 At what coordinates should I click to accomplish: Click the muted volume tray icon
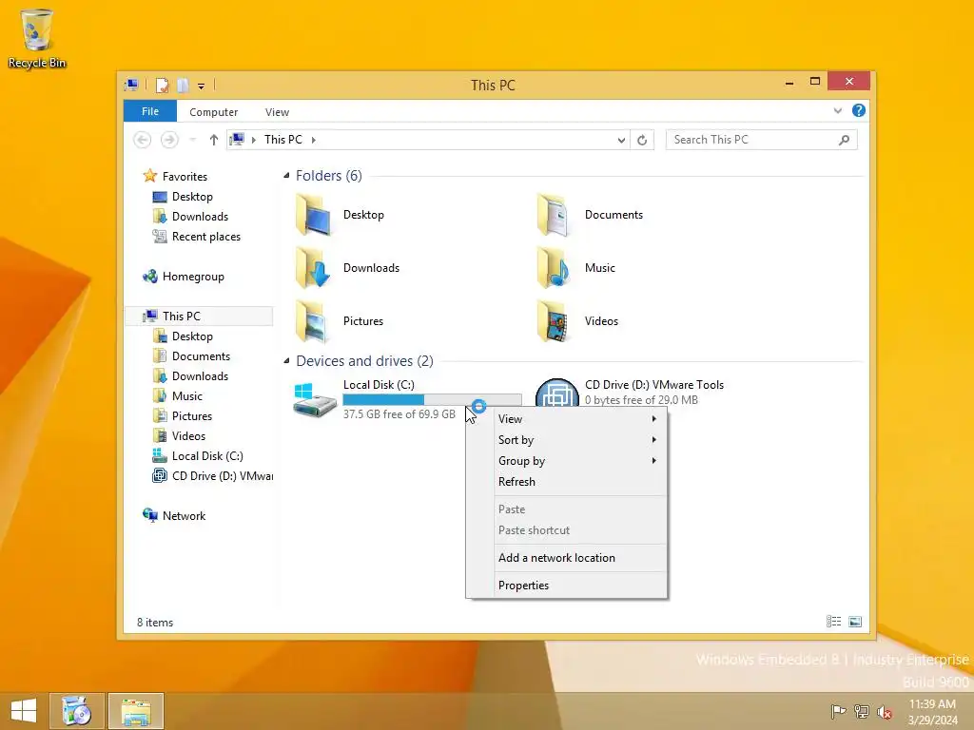click(x=885, y=712)
